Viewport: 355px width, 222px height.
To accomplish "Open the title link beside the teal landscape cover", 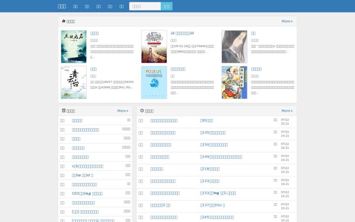I will pos(94,34).
